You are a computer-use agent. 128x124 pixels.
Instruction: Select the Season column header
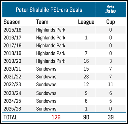point(12,22)
